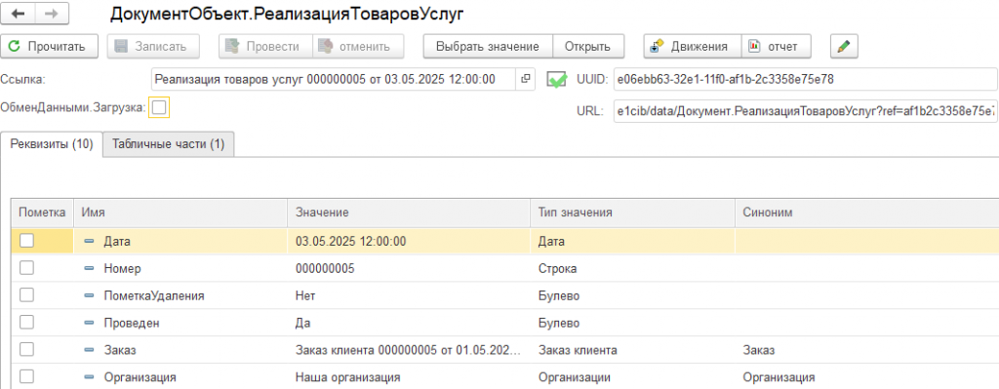Click the attribute icon in the Проведен row
Screen dimensions: 999x389
pos(89,323)
